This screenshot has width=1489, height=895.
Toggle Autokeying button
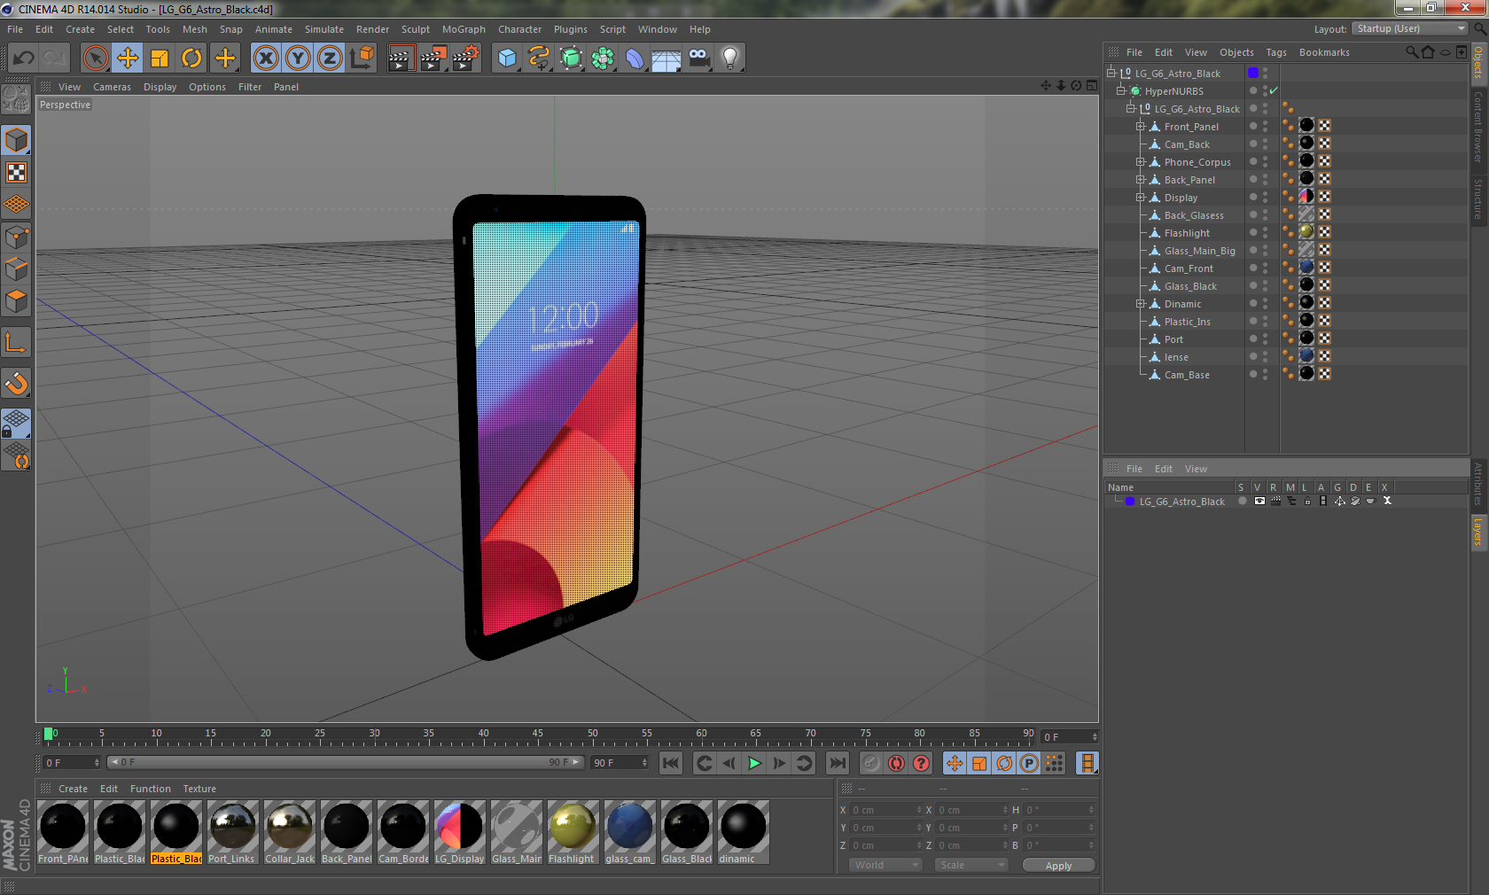tap(896, 763)
